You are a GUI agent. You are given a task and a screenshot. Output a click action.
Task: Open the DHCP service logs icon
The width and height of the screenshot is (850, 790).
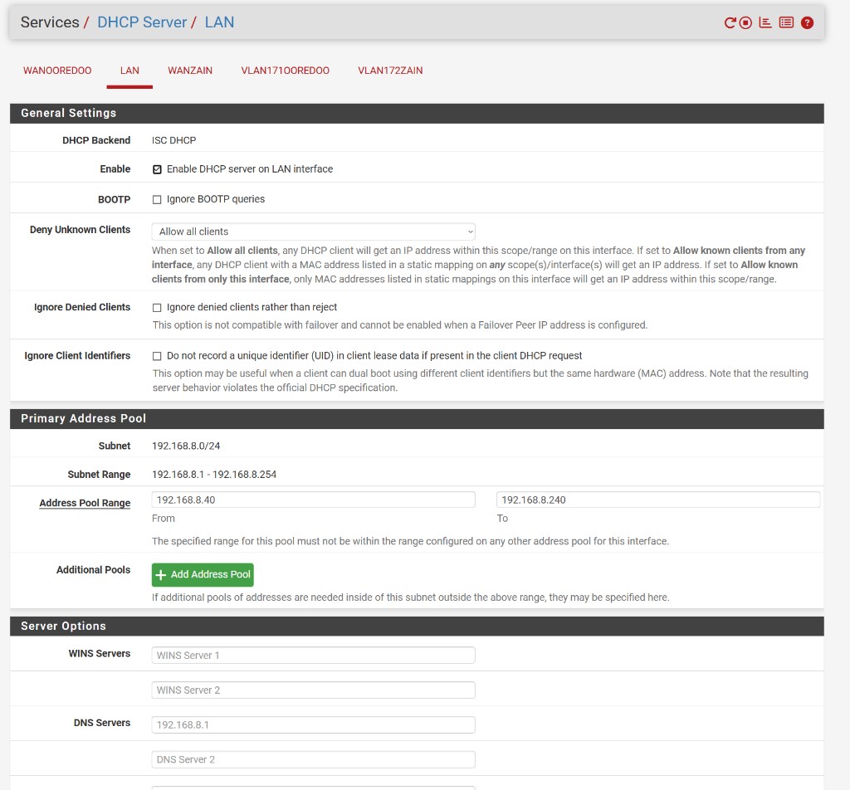click(x=786, y=23)
